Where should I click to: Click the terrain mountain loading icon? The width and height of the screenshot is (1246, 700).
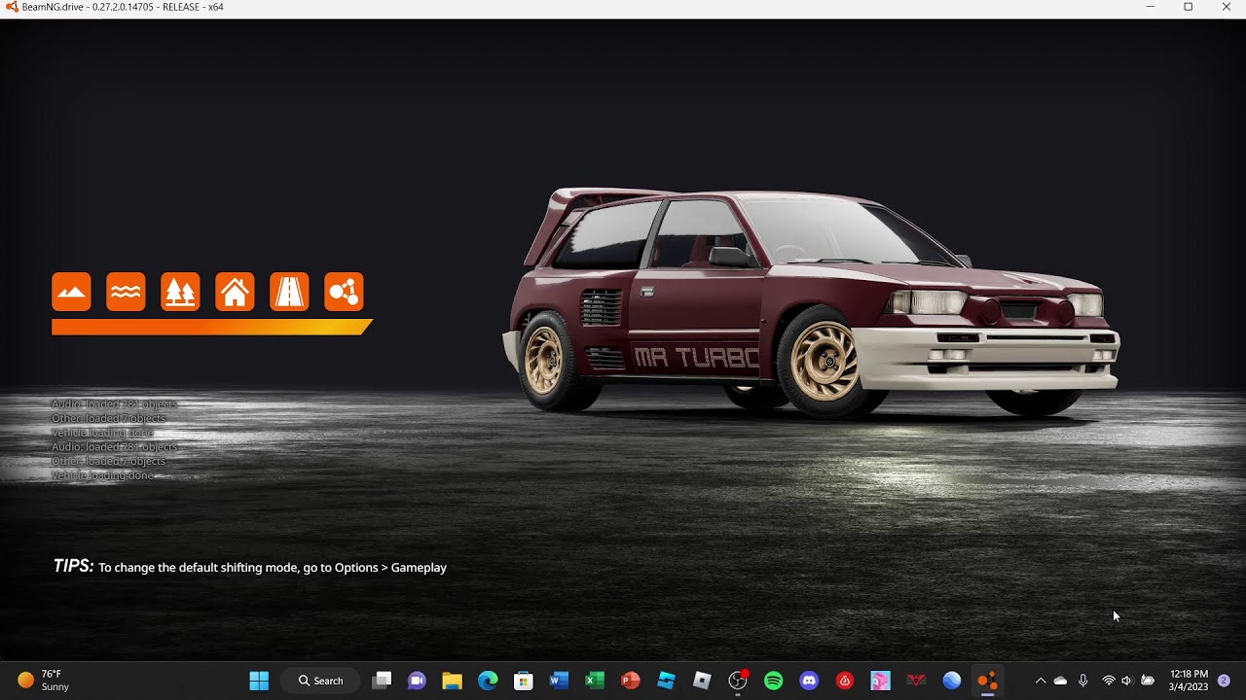click(x=71, y=292)
